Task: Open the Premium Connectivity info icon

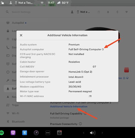Action: [80, 124]
